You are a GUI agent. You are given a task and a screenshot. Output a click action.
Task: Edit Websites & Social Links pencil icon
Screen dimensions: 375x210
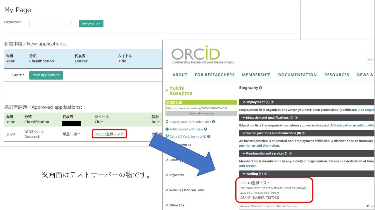pyautogui.click(x=167, y=190)
